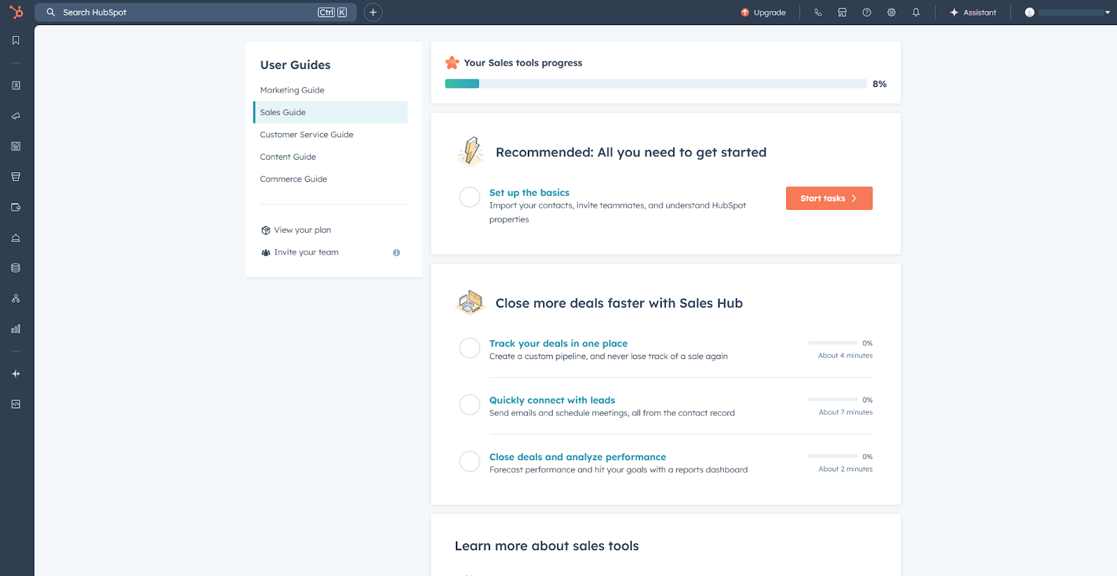Focus the Search HubSpot input field

tap(195, 13)
